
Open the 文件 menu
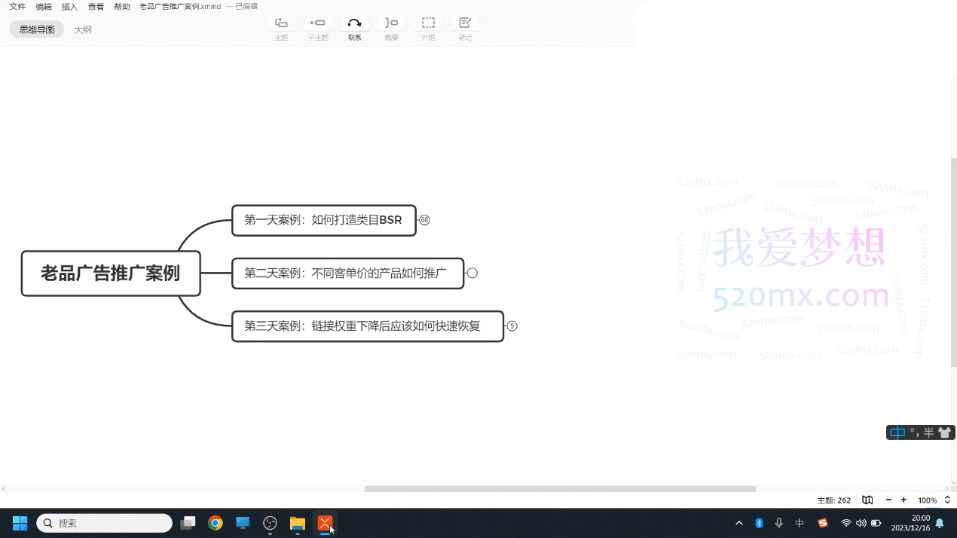click(17, 6)
